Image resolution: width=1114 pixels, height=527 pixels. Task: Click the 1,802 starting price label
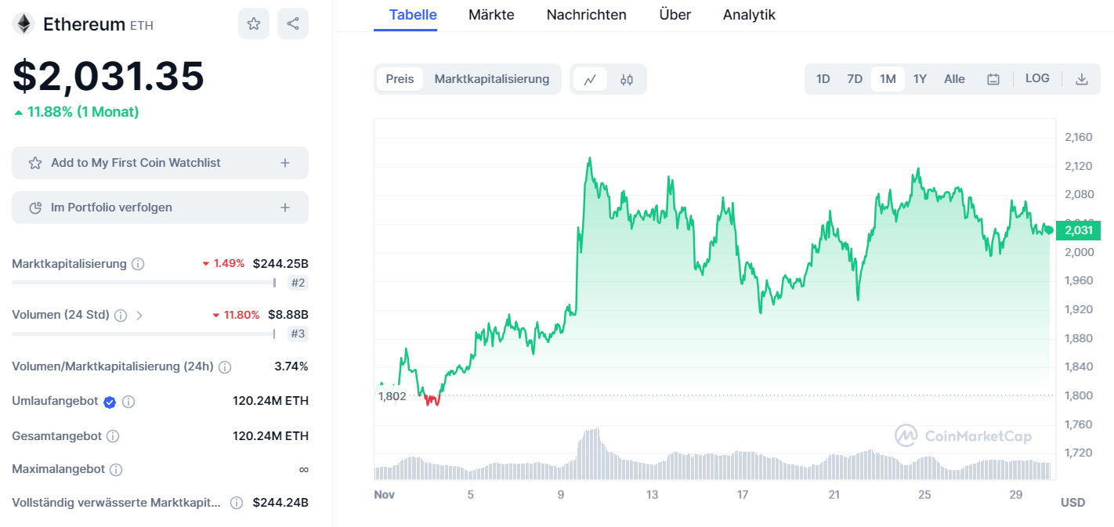pos(392,396)
